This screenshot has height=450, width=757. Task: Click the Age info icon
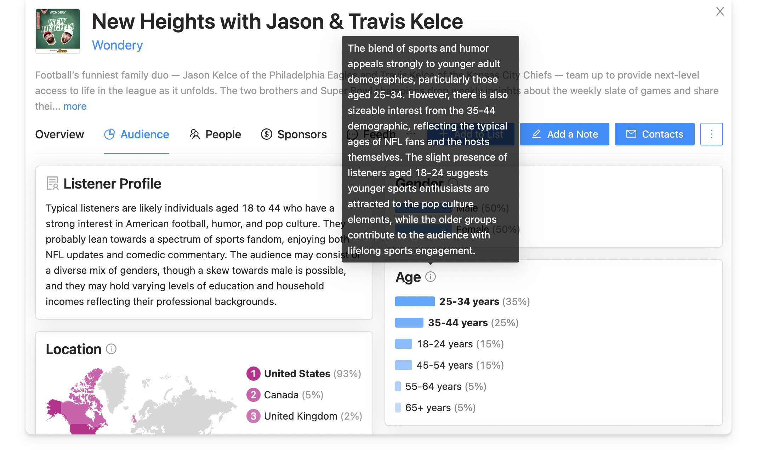pos(430,277)
